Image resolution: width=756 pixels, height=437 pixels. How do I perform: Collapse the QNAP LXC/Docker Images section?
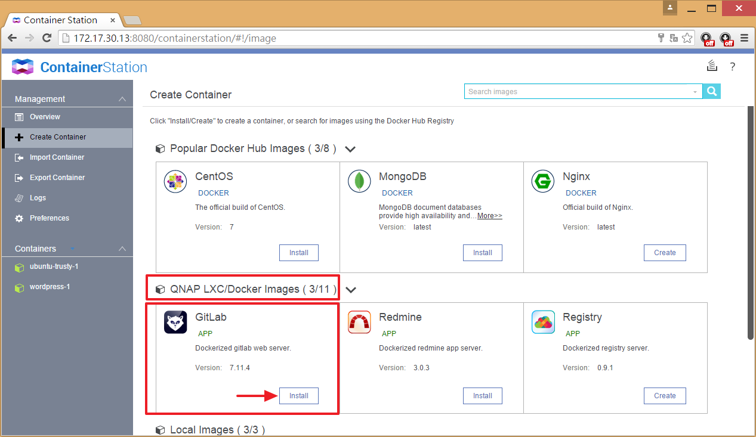351,290
